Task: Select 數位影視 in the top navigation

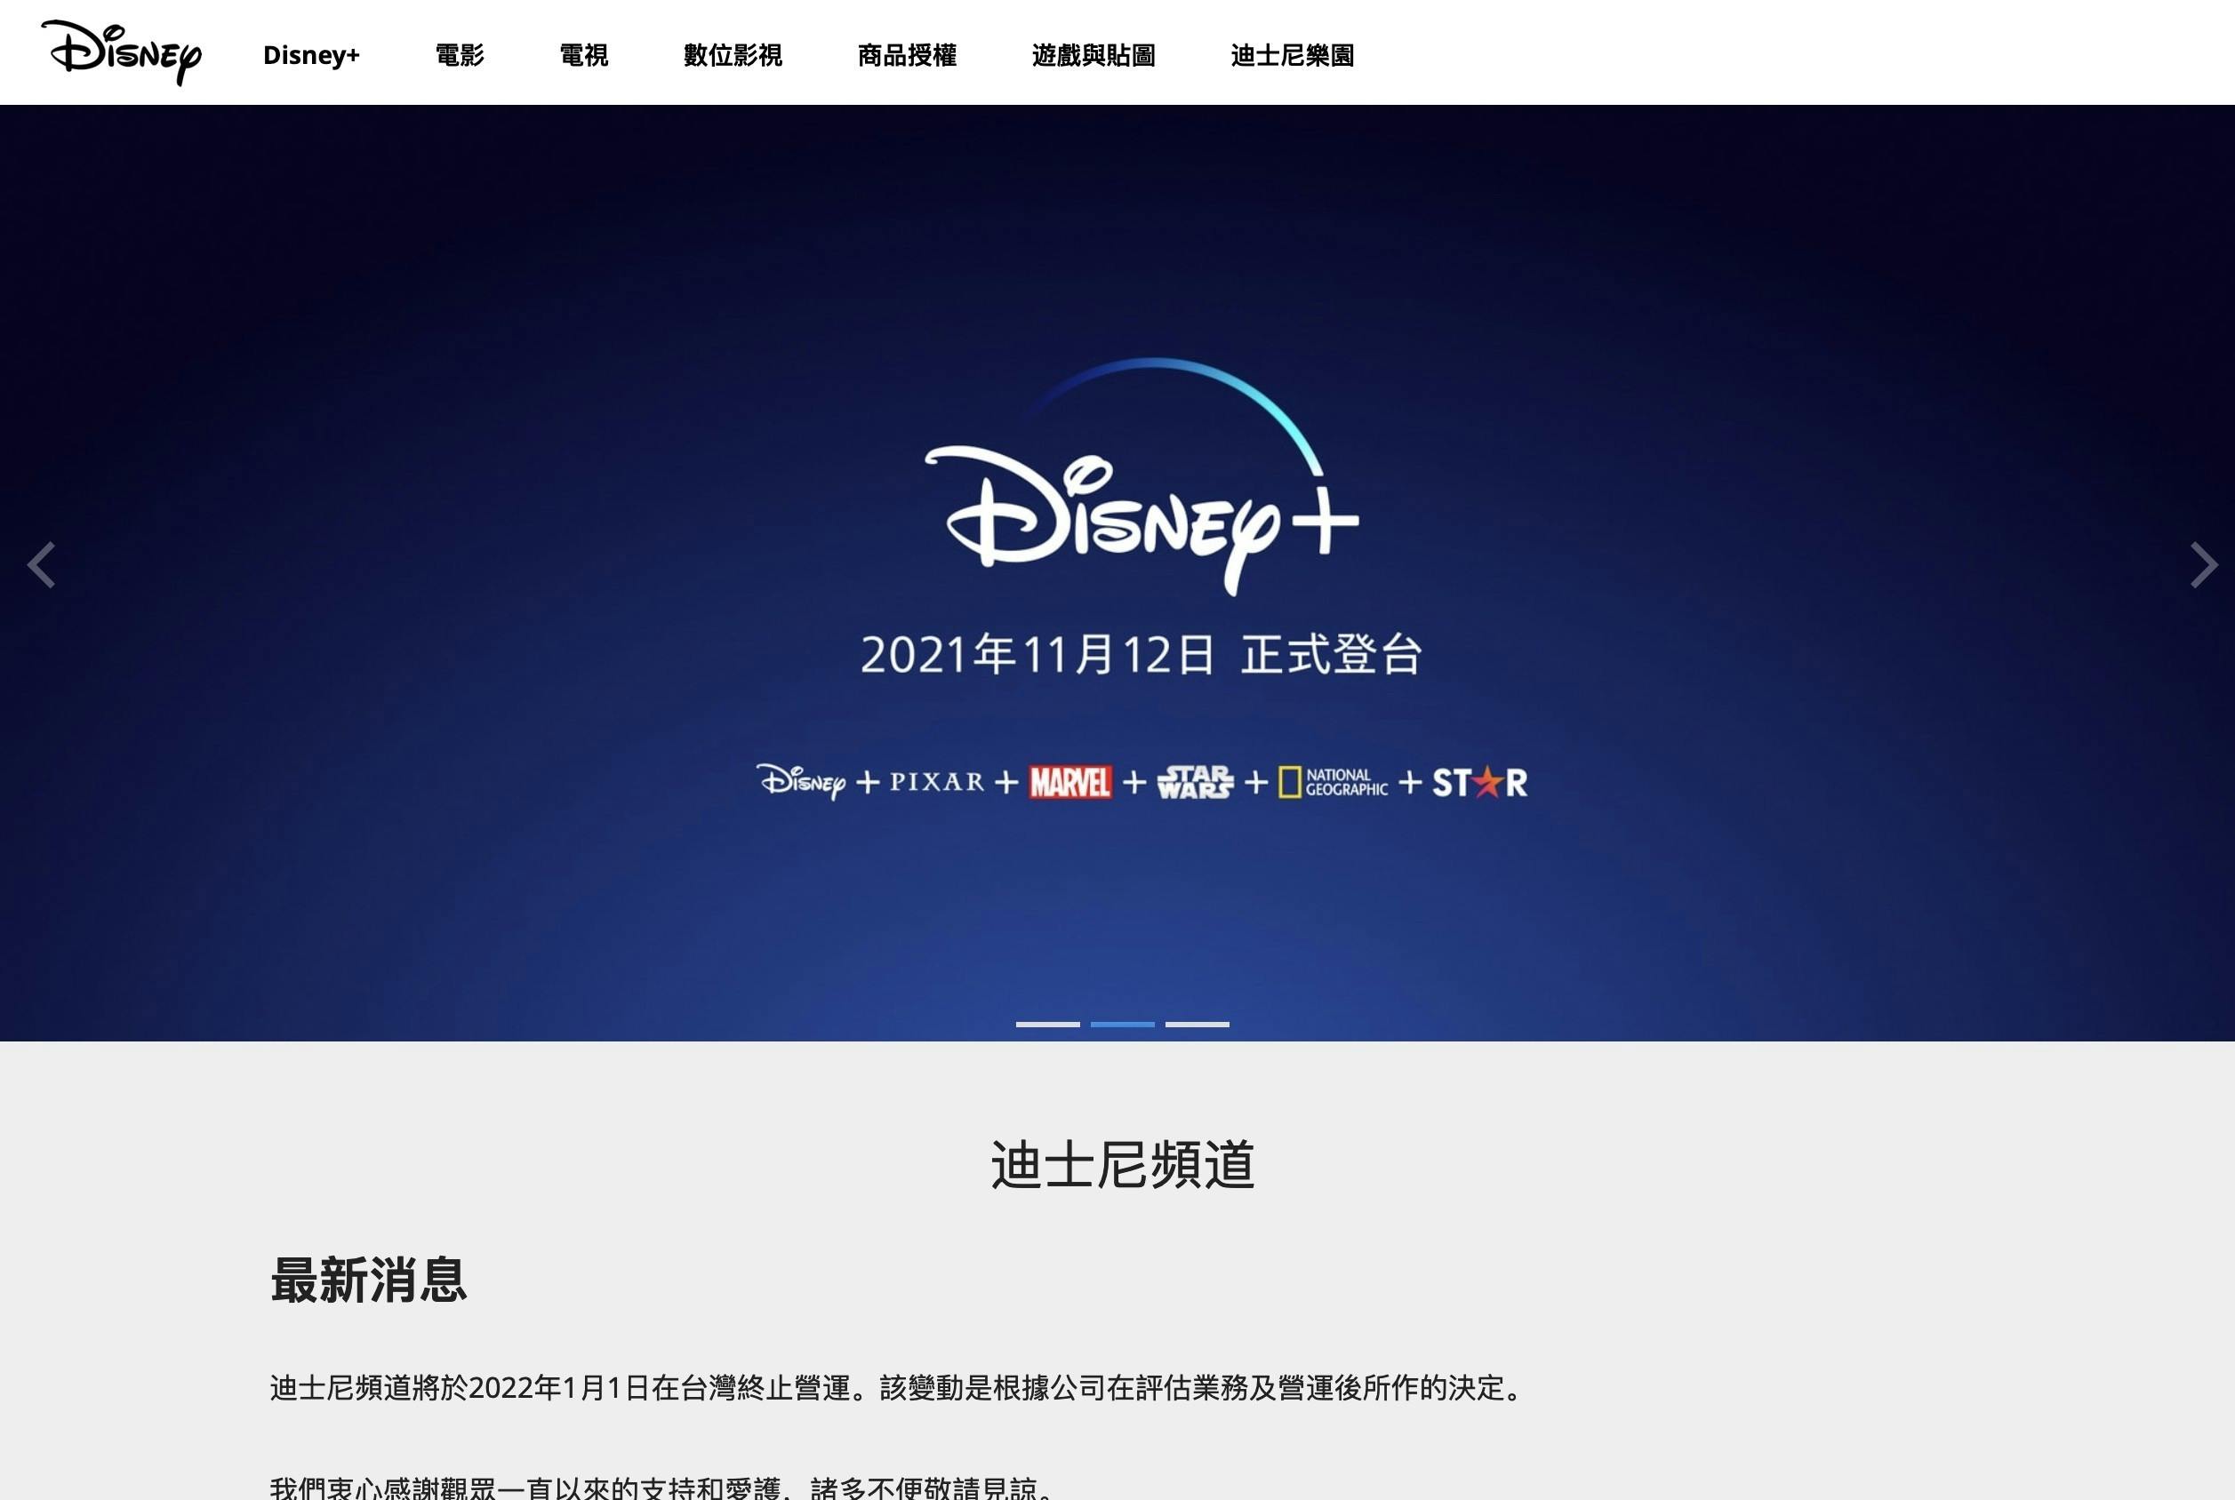Action: (x=733, y=55)
